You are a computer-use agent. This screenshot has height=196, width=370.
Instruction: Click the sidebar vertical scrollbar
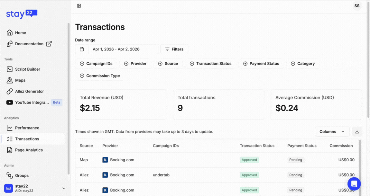[x=68, y=96]
